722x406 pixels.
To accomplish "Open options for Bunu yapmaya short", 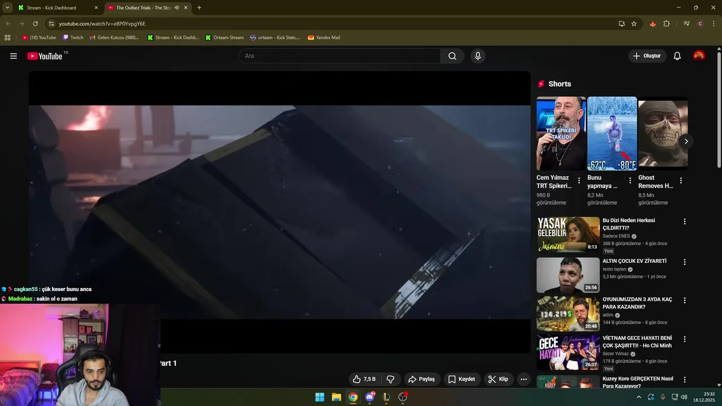I will pyautogui.click(x=630, y=180).
